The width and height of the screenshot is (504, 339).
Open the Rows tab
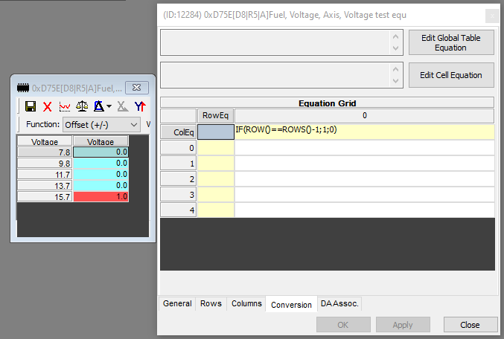[211, 303]
